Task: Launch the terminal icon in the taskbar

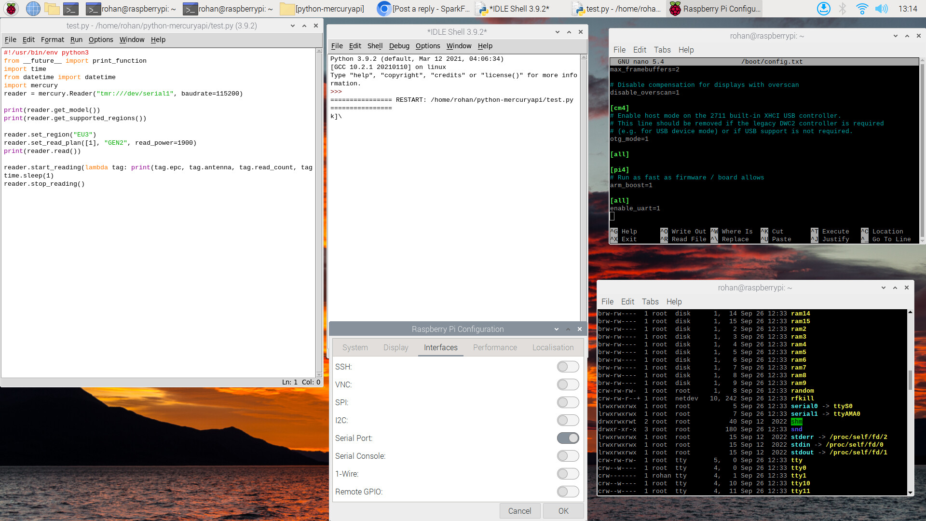Action: click(x=71, y=9)
